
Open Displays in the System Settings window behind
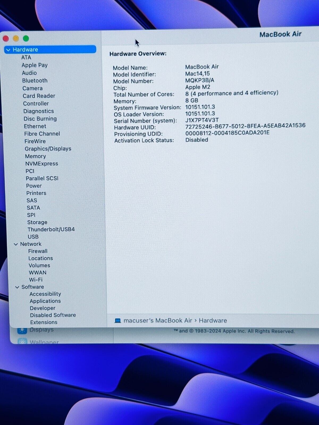(x=41, y=330)
